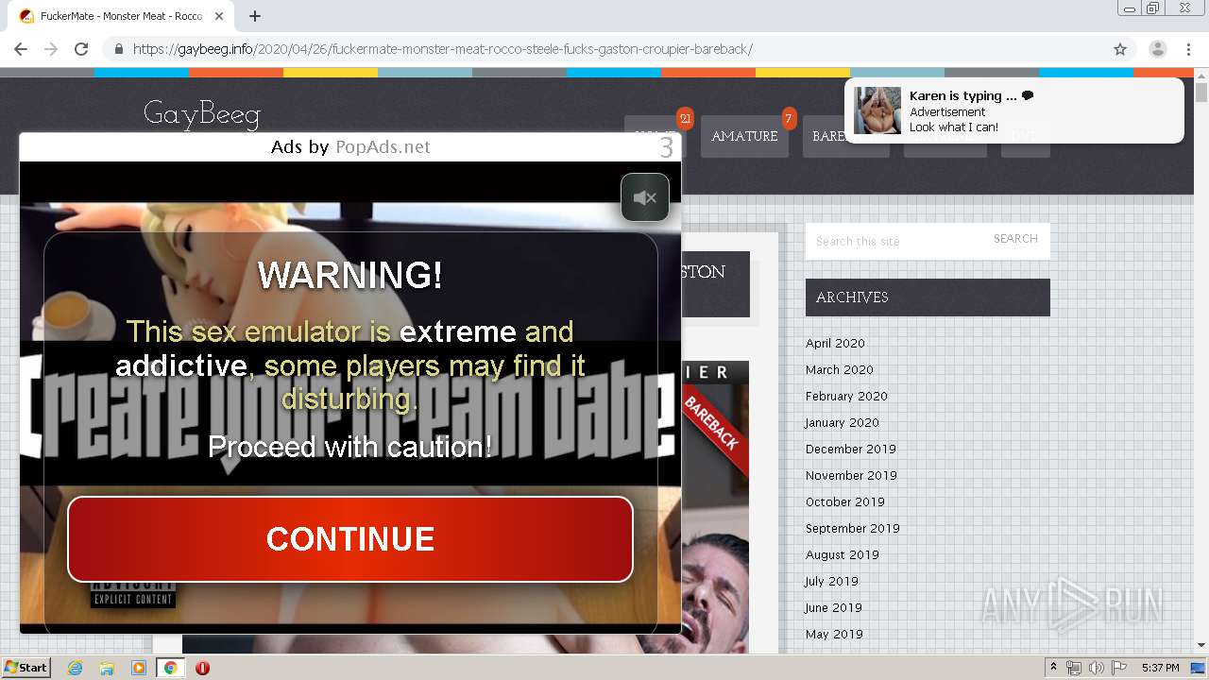Viewport: 1209px width, 680px height.
Task: Unmute the ad video speaker icon
Action: coord(645,197)
